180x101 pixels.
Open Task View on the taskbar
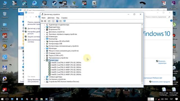7,99
